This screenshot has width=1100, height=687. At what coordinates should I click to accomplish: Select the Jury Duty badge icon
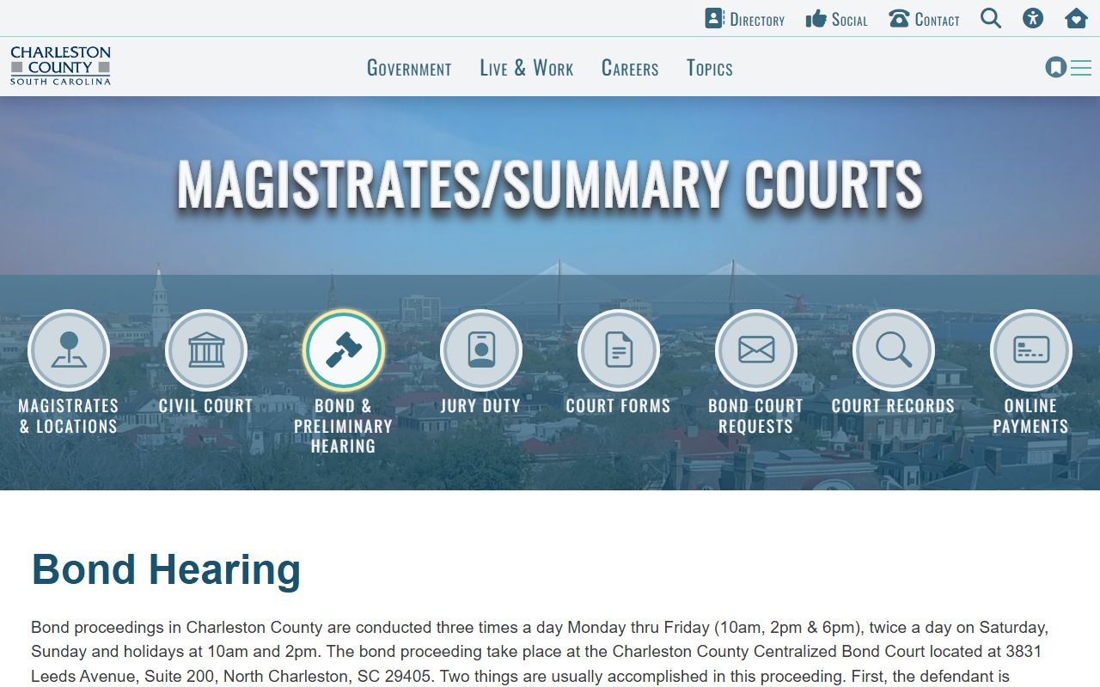tap(481, 350)
